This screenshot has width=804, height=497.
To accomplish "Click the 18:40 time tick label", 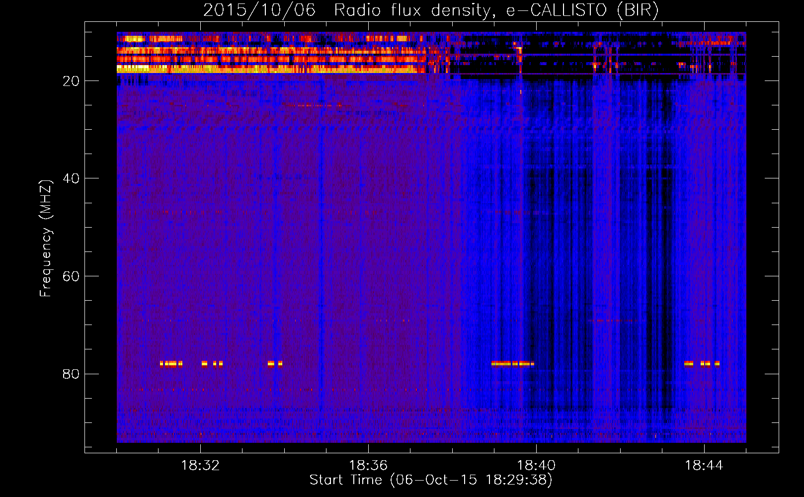I will [536, 466].
